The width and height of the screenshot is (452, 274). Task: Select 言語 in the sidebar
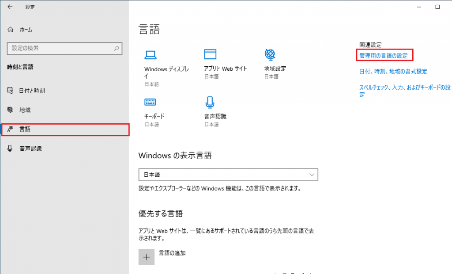pyautogui.click(x=65, y=129)
